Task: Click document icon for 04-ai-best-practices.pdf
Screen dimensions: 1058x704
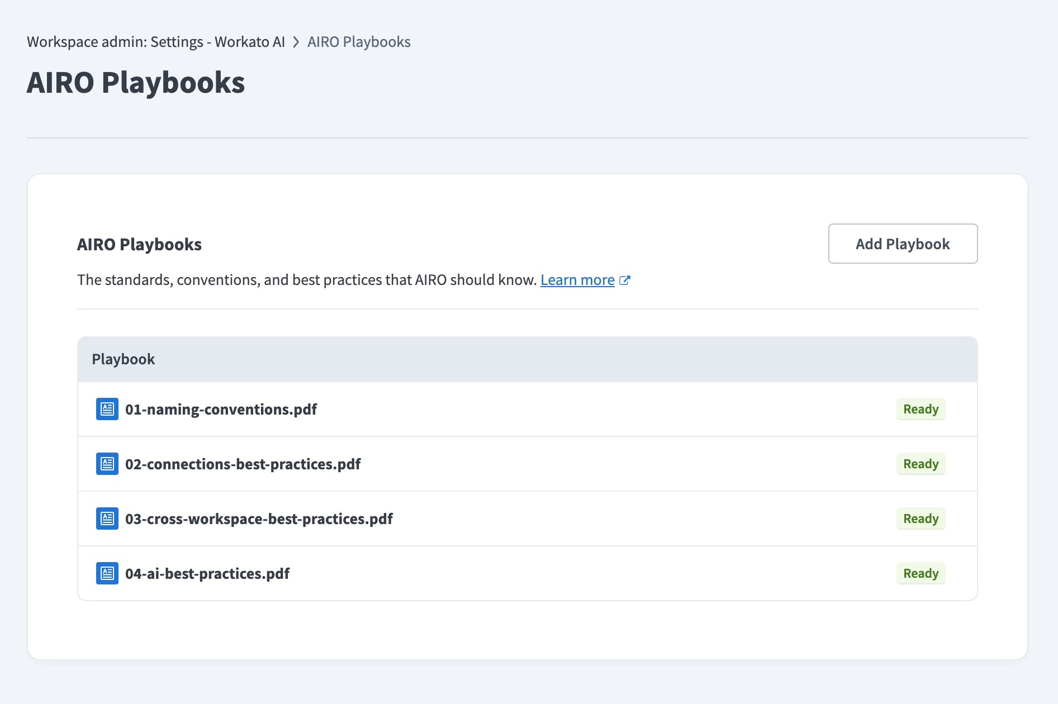Action: (x=107, y=573)
